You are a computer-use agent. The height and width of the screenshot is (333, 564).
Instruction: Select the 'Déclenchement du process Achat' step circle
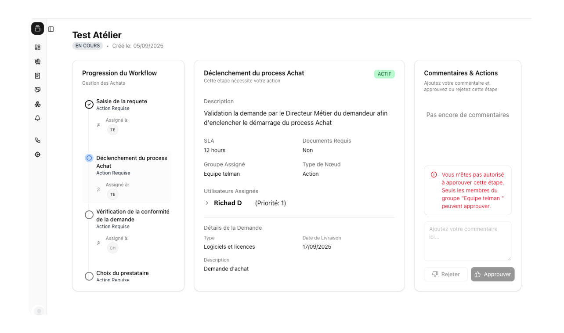pos(89,158)
